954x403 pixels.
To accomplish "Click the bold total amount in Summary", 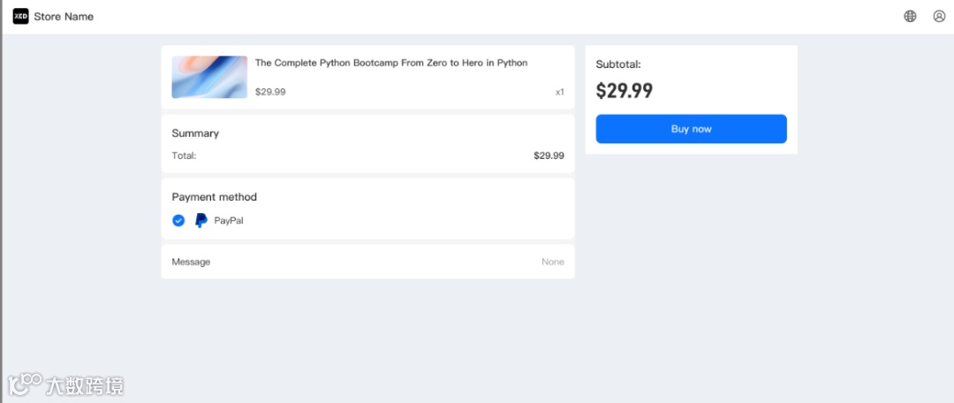I will (549, 156).
